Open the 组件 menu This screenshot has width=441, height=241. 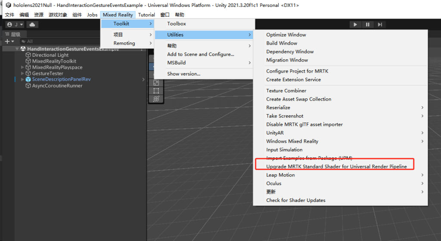point(77,15)
